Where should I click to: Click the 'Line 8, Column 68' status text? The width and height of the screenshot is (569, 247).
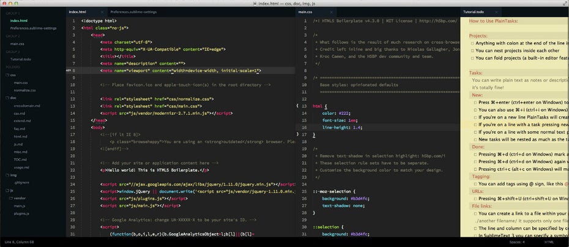[19, 242]
